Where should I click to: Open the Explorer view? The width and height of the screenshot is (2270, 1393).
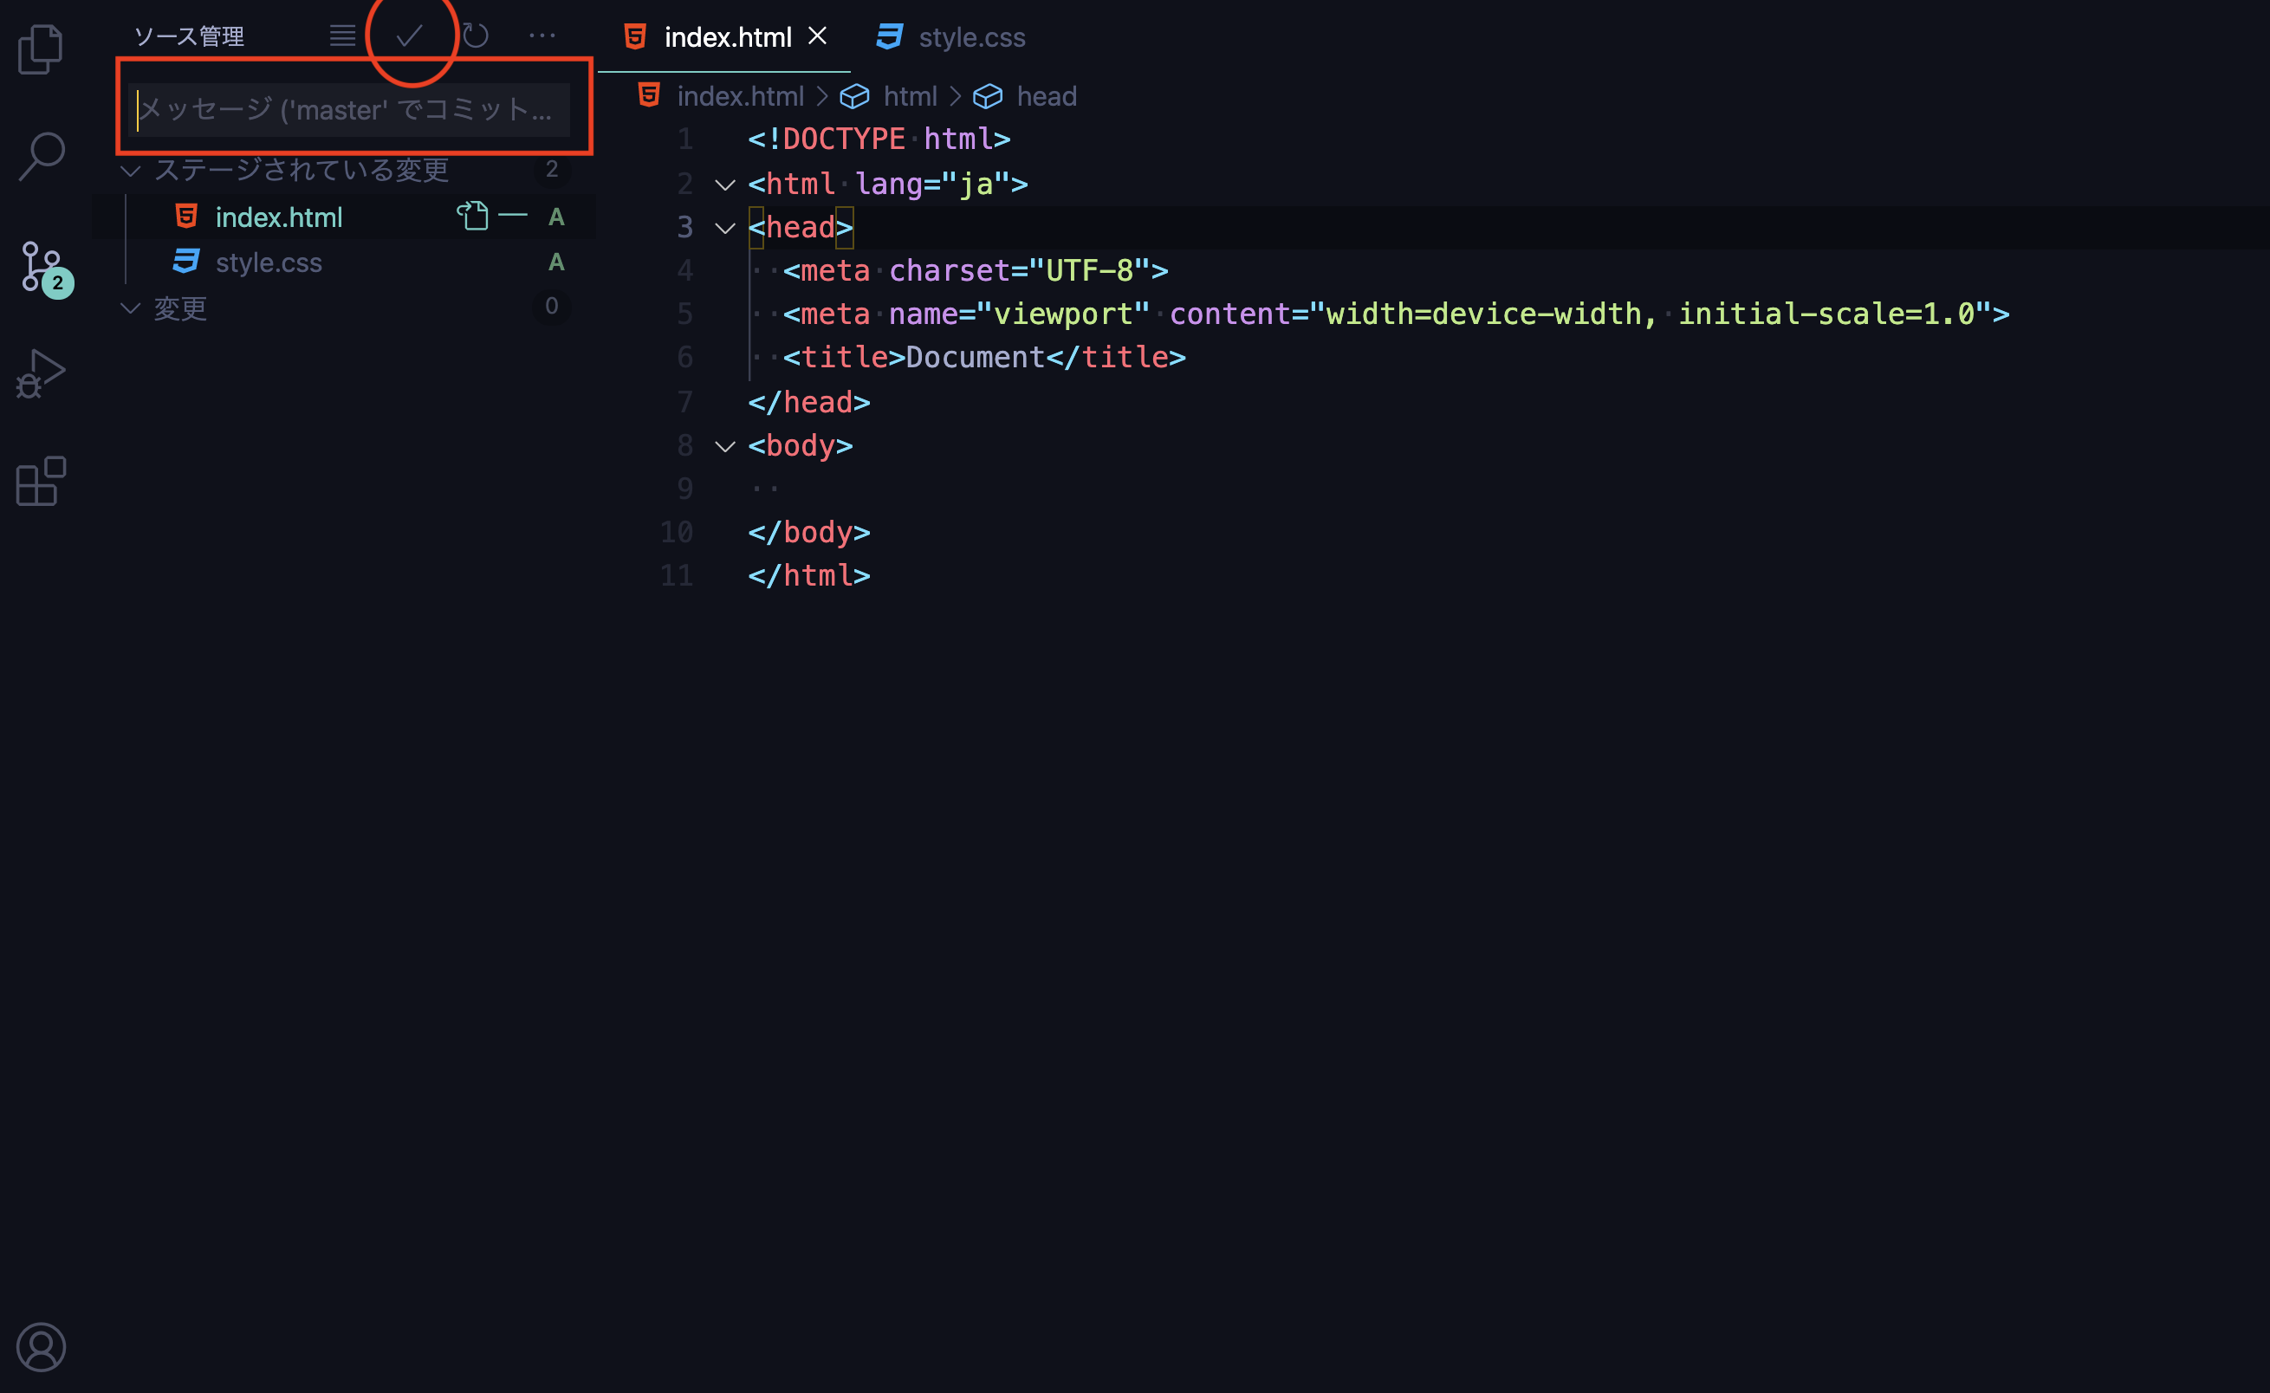[41, 48]
